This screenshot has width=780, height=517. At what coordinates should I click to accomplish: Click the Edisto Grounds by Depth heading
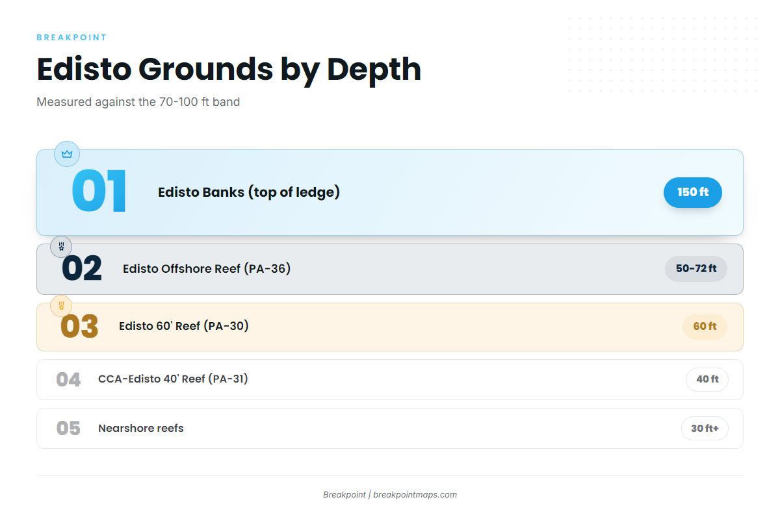point(229,69)
